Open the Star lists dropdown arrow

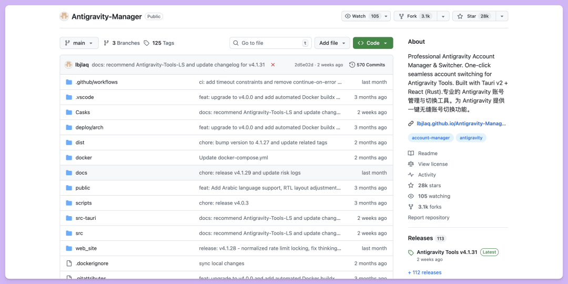(x=502, y=16)
